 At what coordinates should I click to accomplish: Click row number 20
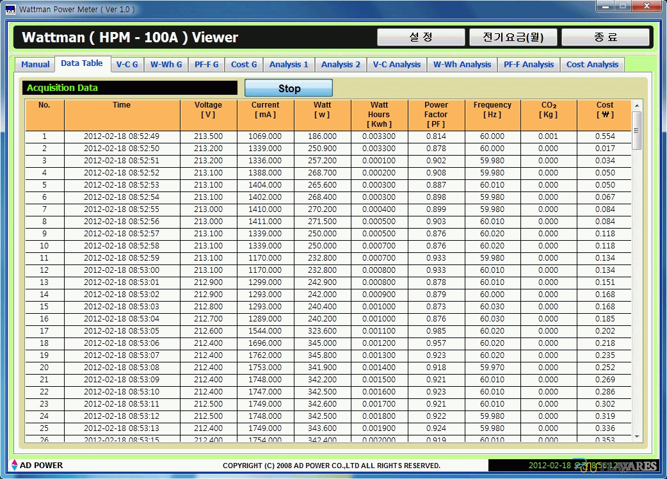pyautogui.click(x=45, y=368)
